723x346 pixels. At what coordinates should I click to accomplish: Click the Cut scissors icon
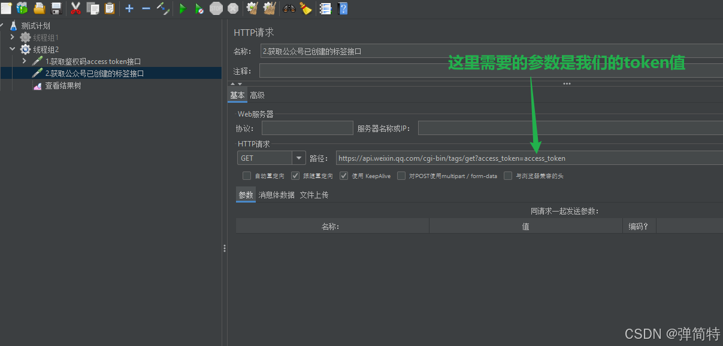[x=76, y=8]
